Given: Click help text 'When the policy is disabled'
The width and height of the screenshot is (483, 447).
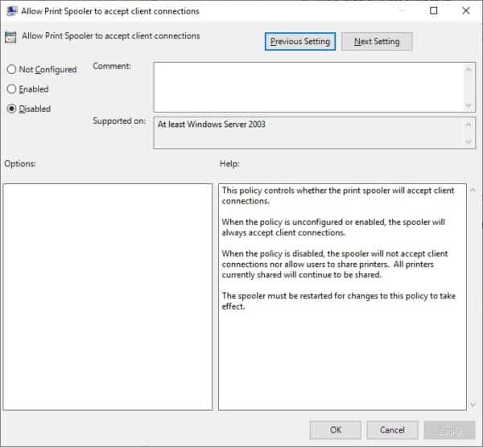Looking at the screenshot, I should pos(272,253).
